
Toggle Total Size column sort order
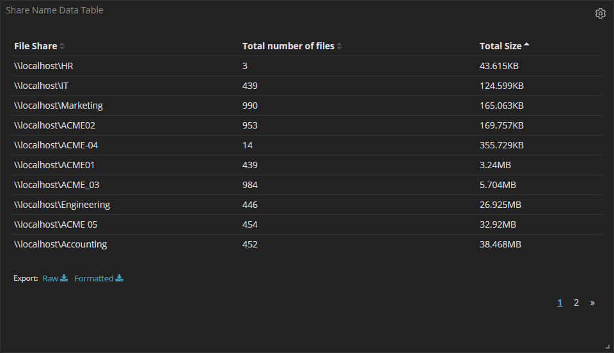point(500,46)
